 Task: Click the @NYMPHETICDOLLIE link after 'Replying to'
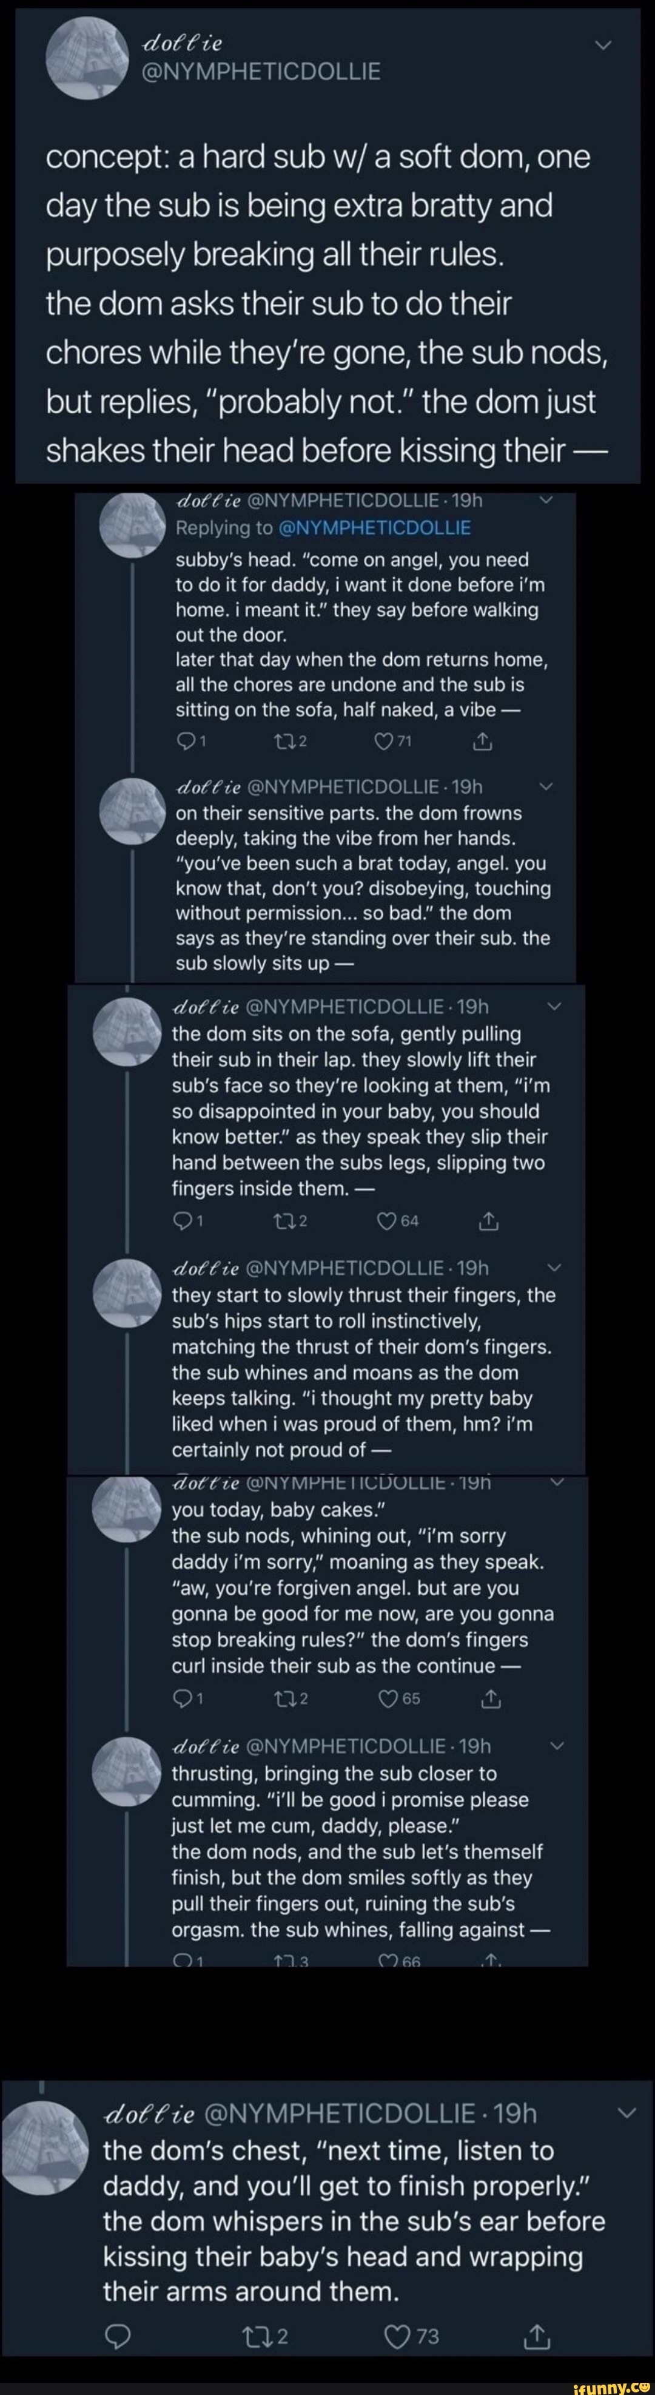pos(374,528)
